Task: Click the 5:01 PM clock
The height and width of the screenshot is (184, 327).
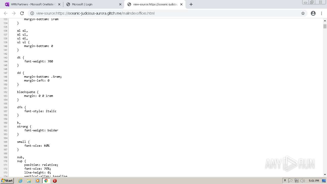Action: click(x=314, y=181)
